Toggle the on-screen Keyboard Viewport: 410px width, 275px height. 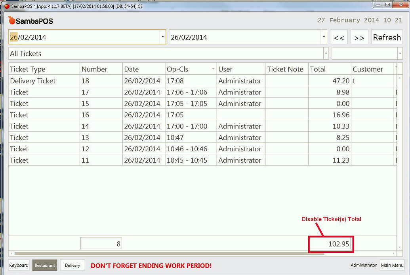click(x=19, y=265)
